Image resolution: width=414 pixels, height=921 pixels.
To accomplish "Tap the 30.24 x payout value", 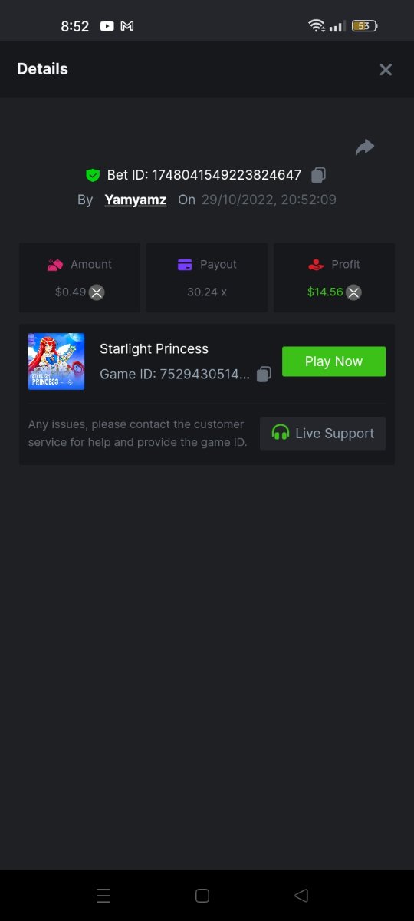I will 207,292.
